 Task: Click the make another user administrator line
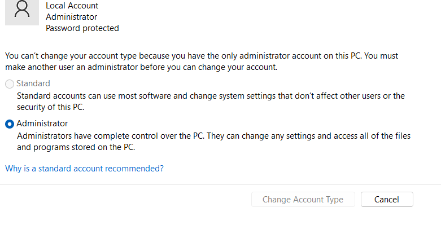[x=141, y=67]
